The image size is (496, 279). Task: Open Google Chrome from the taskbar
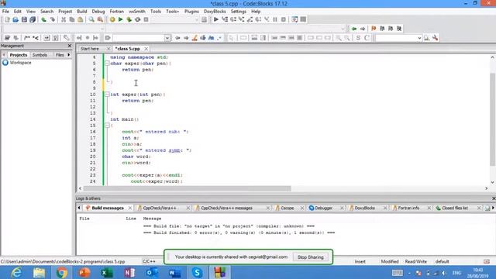tap(62, 272)
